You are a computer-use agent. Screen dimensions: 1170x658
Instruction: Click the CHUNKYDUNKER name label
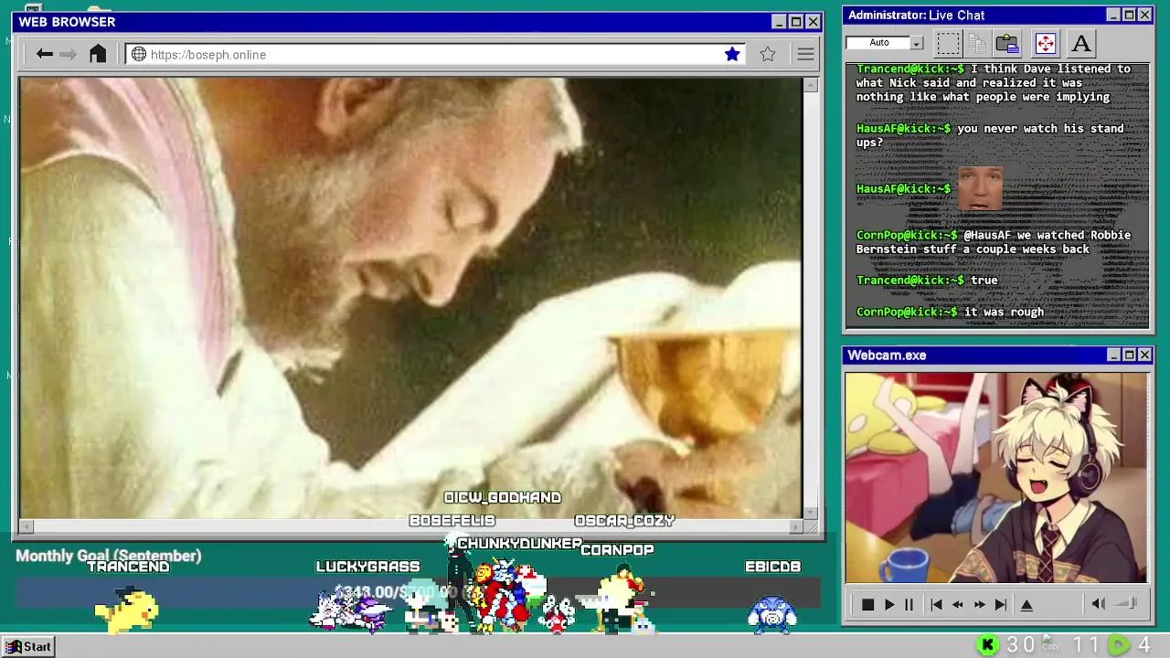pos(519,543)
